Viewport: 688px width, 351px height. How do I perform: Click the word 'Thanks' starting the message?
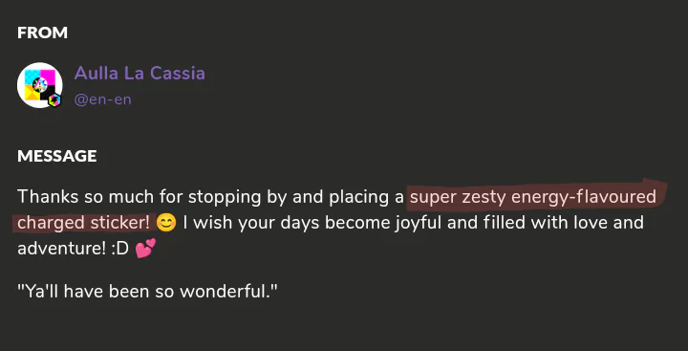(x=43, y=197)
